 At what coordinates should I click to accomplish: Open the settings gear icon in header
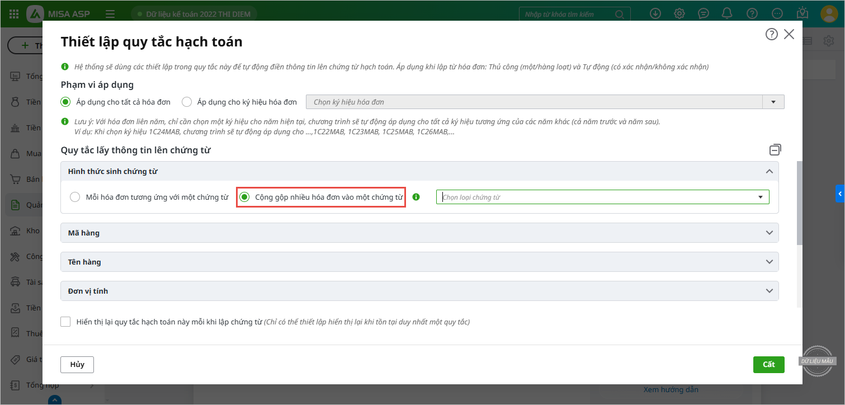[679, 14]
